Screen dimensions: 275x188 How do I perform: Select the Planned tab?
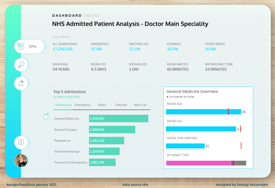click(x=121, y=105)
